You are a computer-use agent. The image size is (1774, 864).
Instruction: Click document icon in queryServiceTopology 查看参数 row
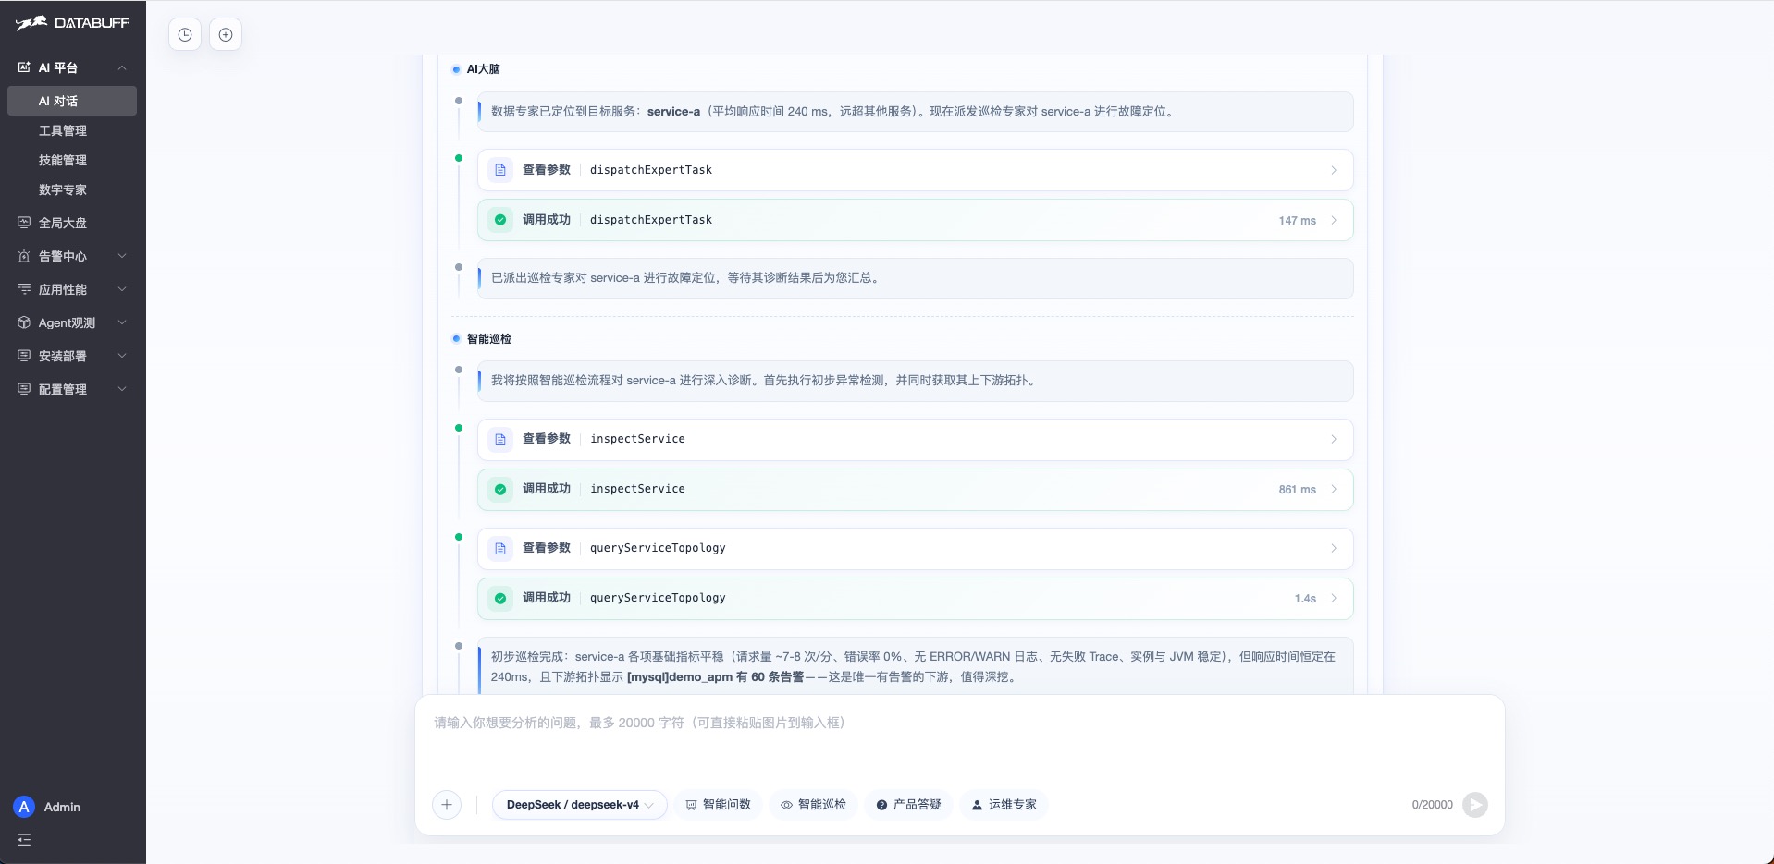[500, 549]
